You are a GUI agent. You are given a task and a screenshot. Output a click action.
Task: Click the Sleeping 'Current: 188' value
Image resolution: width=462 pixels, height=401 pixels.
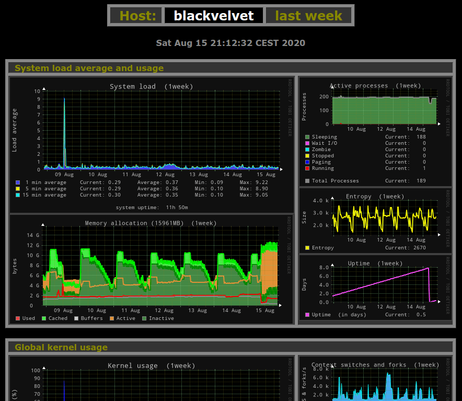tap(406, 137)
